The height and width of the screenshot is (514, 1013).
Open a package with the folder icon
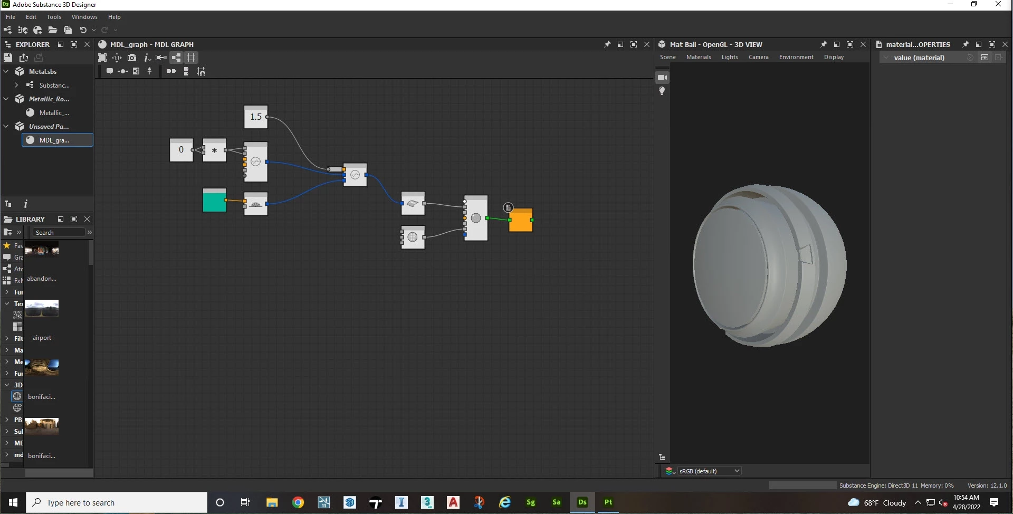coord(53,30)
